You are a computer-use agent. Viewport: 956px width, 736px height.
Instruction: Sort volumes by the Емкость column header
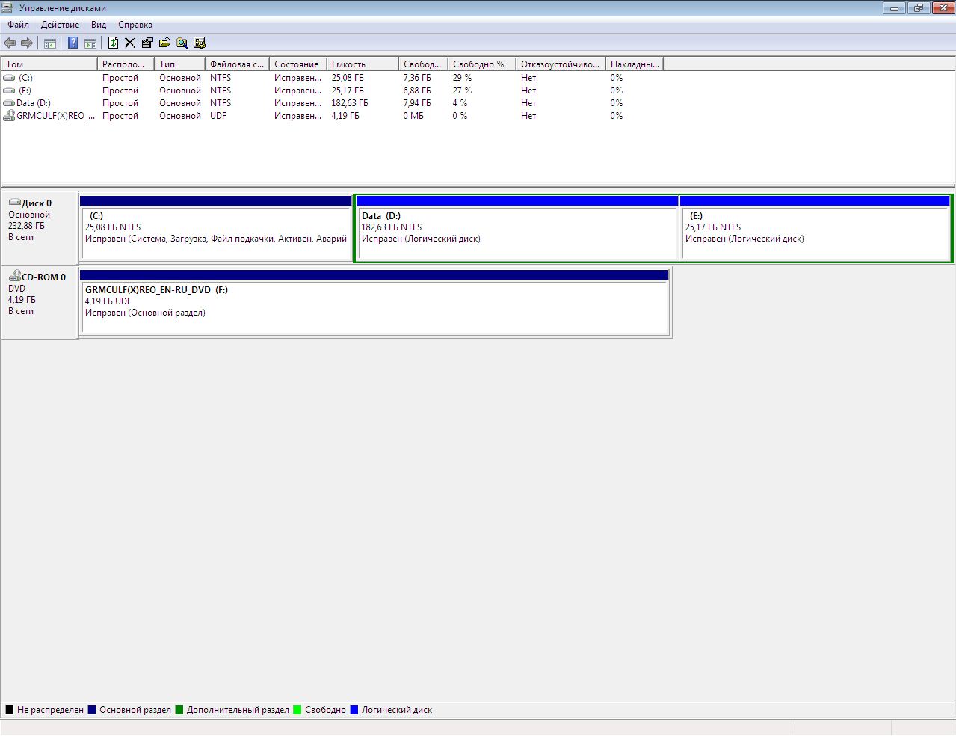(362, 64)
